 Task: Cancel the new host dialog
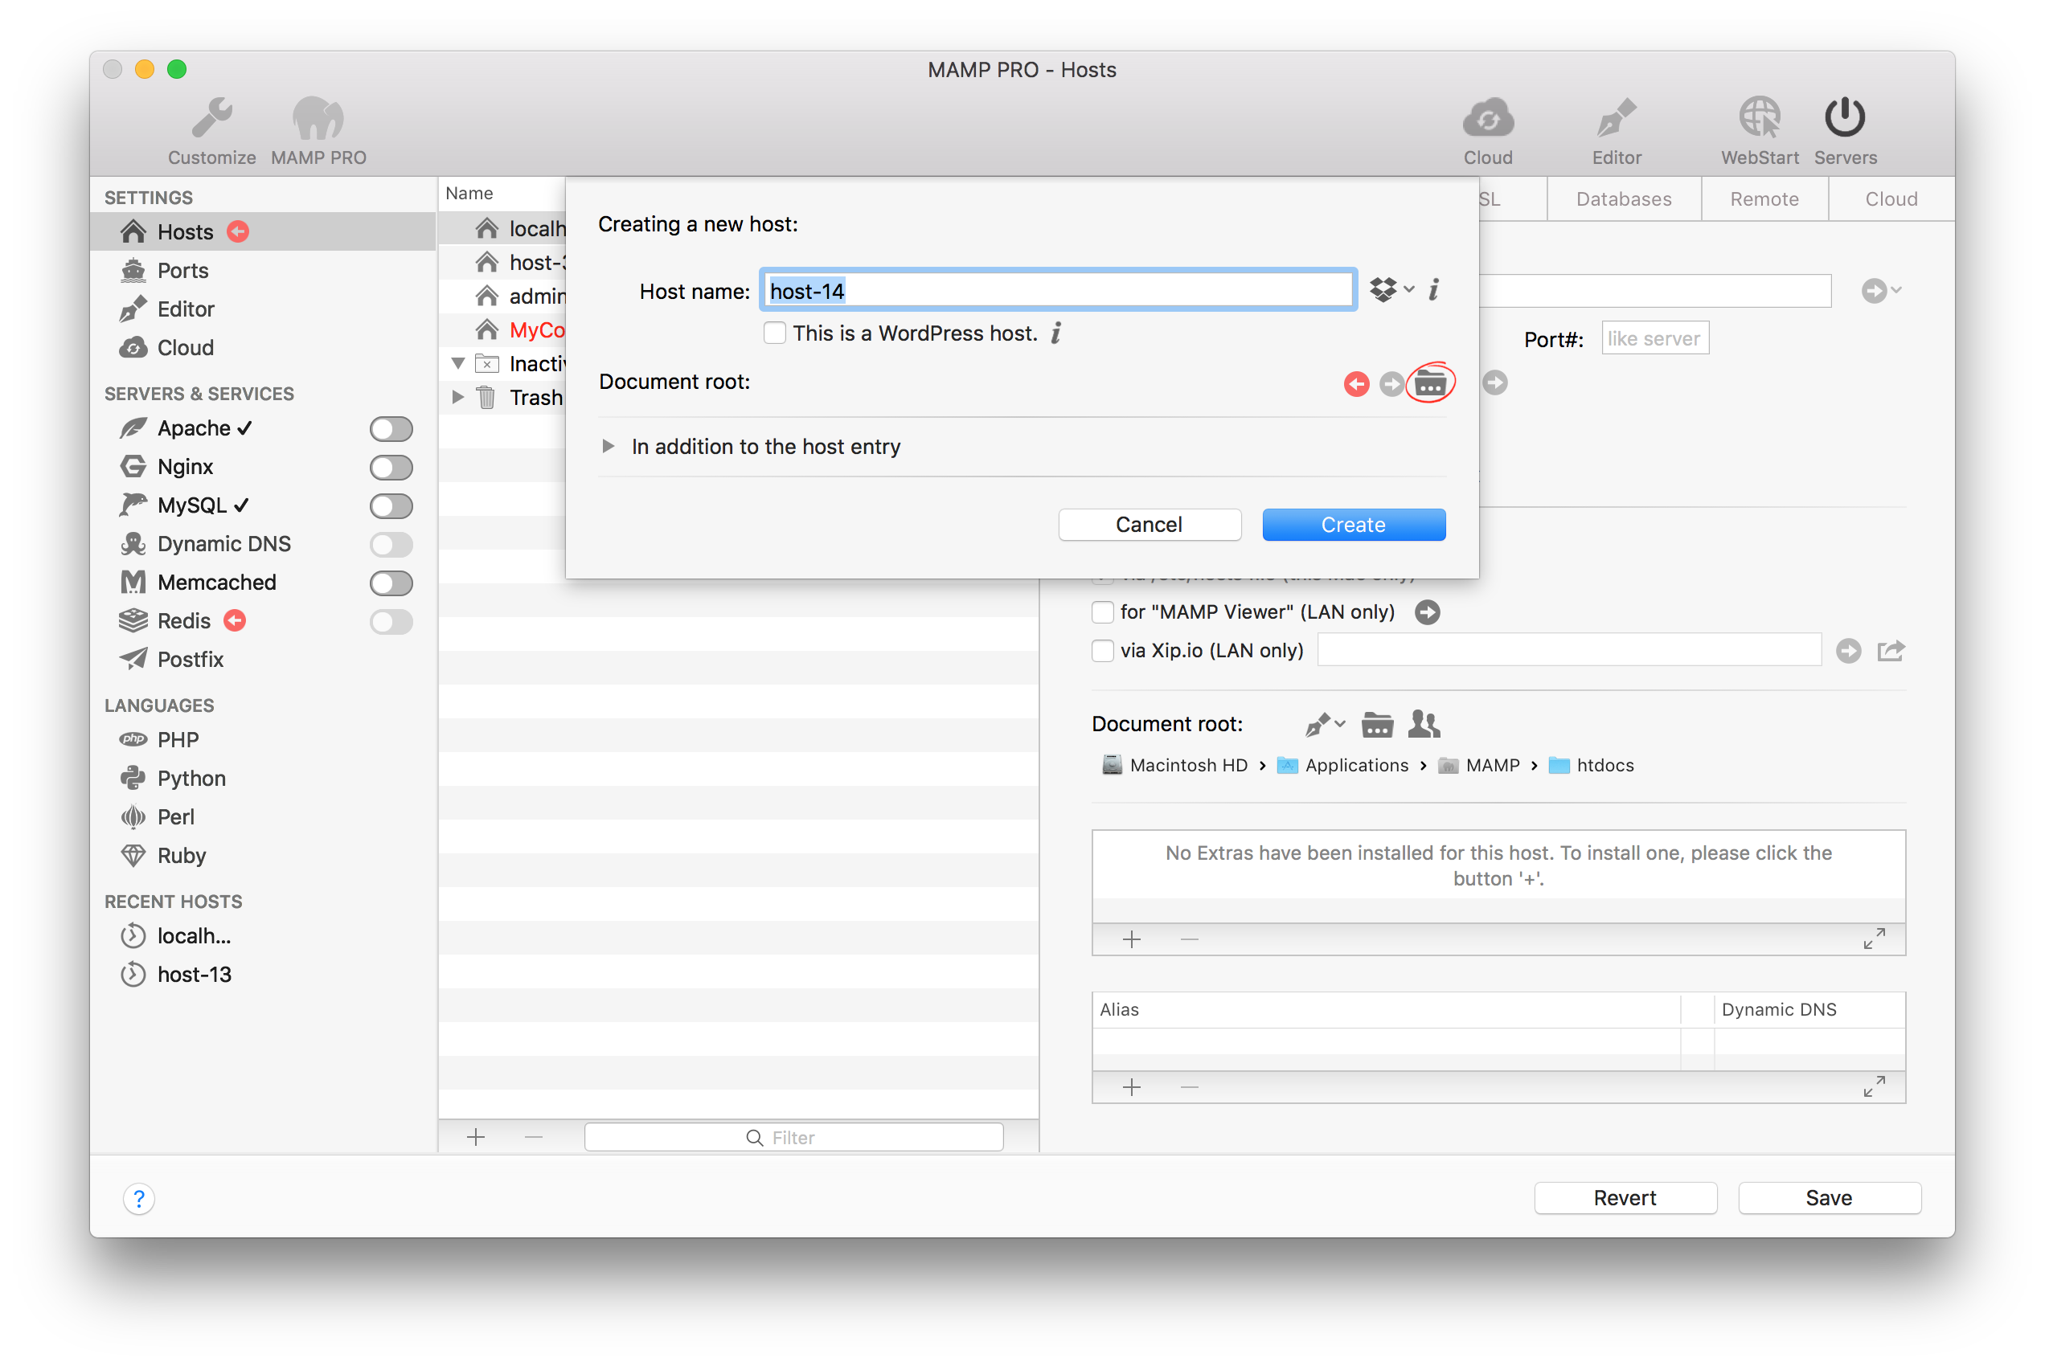[1149, 525]
